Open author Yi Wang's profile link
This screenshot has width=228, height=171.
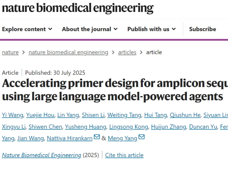pyautogui.click(x=13, y=115)
